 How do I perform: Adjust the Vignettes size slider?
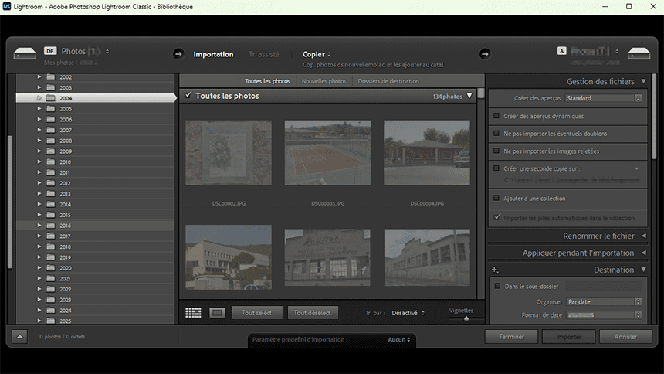click(x=466, y=318)
